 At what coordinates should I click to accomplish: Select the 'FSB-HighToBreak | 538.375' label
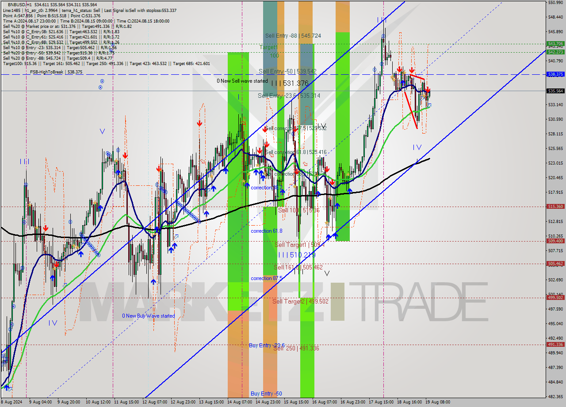click(x=56, y=72)
